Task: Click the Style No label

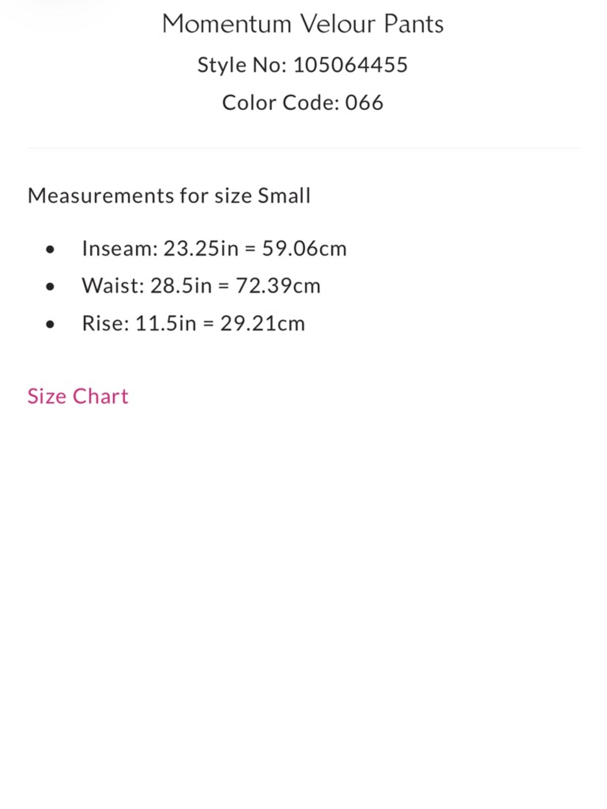Action: (242, 65)
